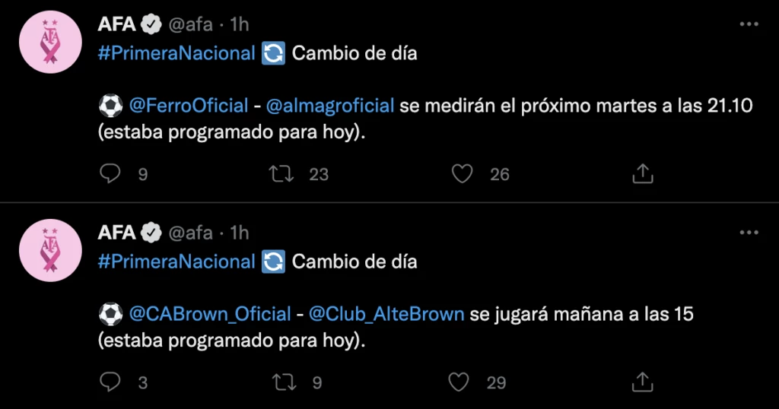Retweet the Ferro–Almagro schedule change tweet
This screenshot has height=409, width=779.
(x=284, y=174)
